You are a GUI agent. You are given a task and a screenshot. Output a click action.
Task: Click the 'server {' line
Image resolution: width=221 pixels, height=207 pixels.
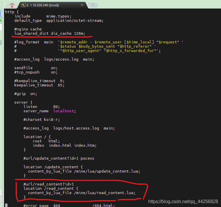point(23,102)
